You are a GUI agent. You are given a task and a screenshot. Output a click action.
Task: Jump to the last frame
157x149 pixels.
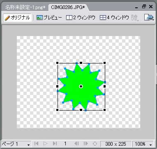pyautogui.click(x=55, y=144)
